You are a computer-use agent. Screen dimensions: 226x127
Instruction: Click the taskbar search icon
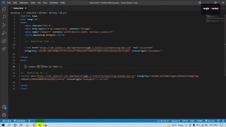pyautogui.click(x=9, y=125)
